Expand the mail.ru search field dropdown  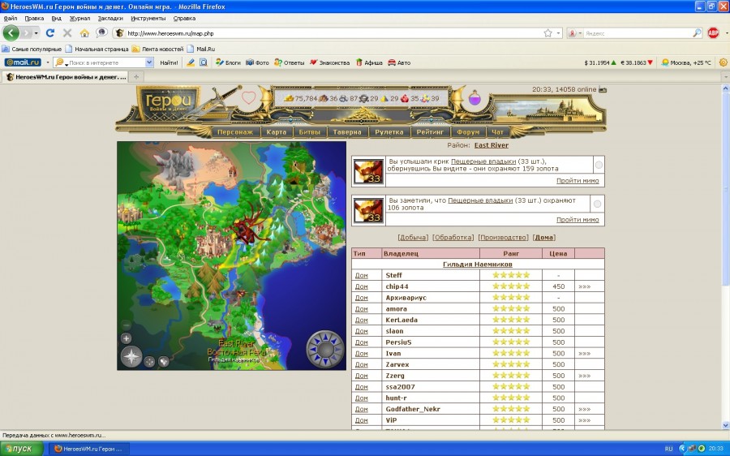(149, 62)
